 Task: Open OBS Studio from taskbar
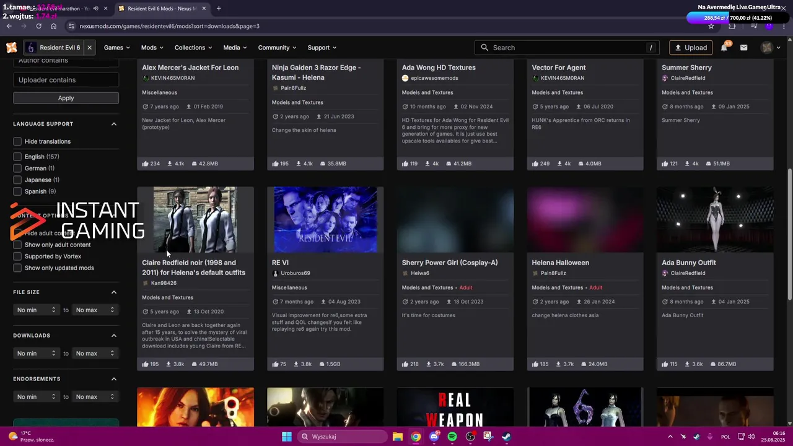(x=470, y=437)
